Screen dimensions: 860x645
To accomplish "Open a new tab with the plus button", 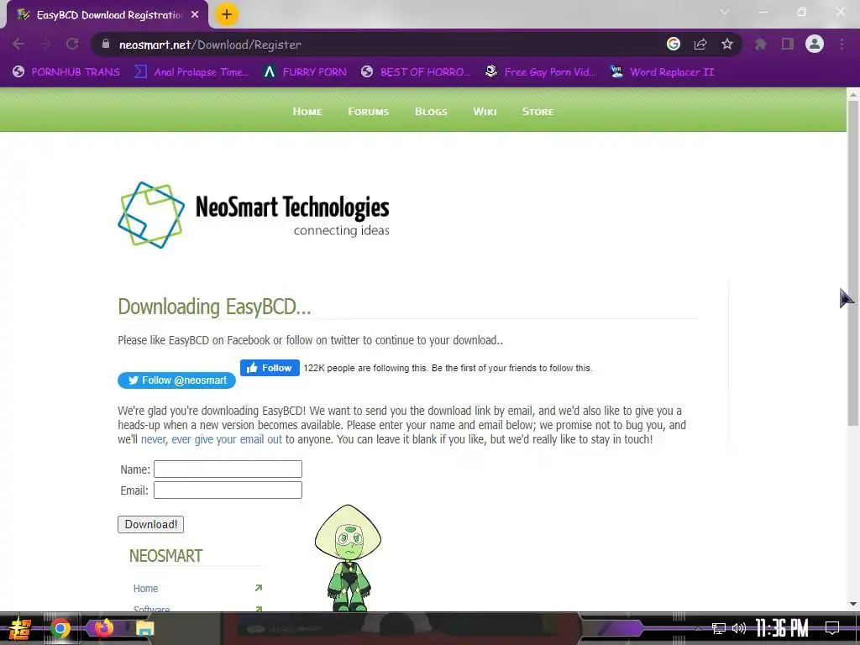I will coord(227,14).
